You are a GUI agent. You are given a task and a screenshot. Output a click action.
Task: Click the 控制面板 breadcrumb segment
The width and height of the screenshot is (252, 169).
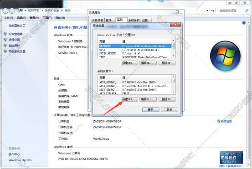pyautogui.click(x=34, y=10)
